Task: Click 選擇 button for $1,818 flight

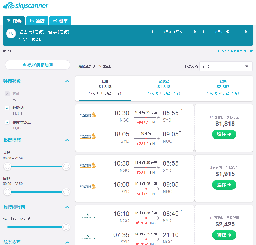Action: click(224, 135)
